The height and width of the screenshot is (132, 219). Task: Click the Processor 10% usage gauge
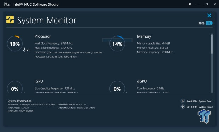point(15,44)
